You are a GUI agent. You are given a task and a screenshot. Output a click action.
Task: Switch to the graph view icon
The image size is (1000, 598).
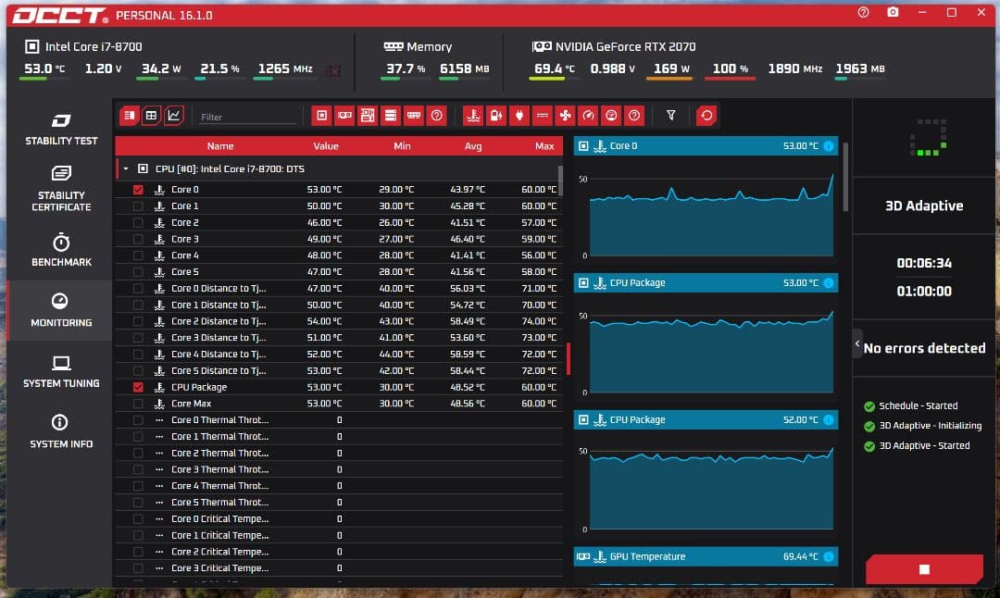(174, 116)
